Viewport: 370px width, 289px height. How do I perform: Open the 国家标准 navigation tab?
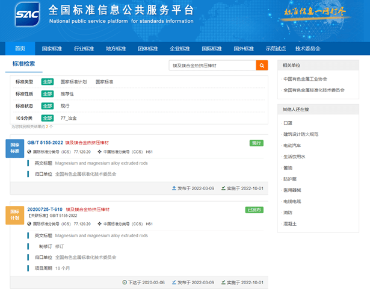52,49
